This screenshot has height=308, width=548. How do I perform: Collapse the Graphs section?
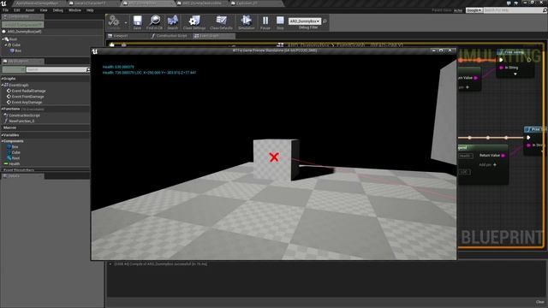click(2, 79)
